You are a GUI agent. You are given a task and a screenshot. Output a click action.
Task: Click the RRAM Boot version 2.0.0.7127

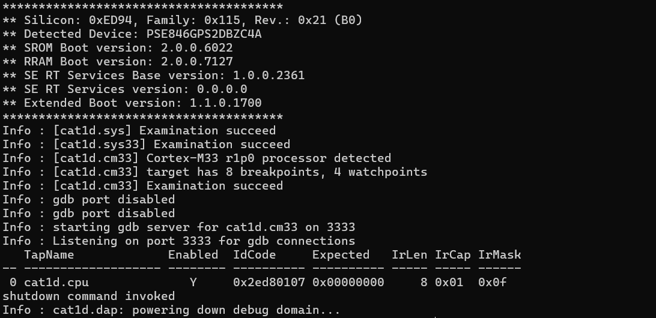coord(197,62)
